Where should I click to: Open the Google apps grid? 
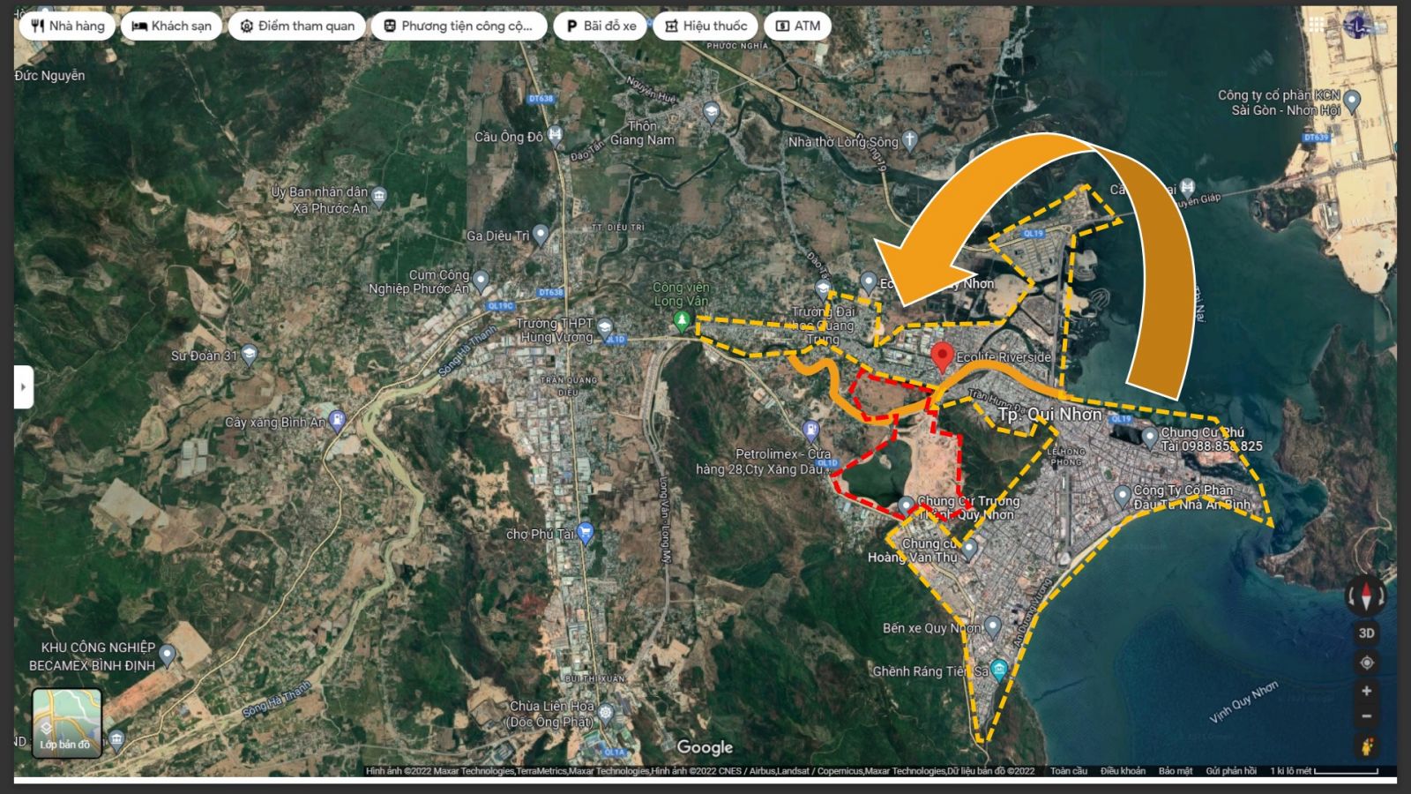click(x=1316, y=26)
